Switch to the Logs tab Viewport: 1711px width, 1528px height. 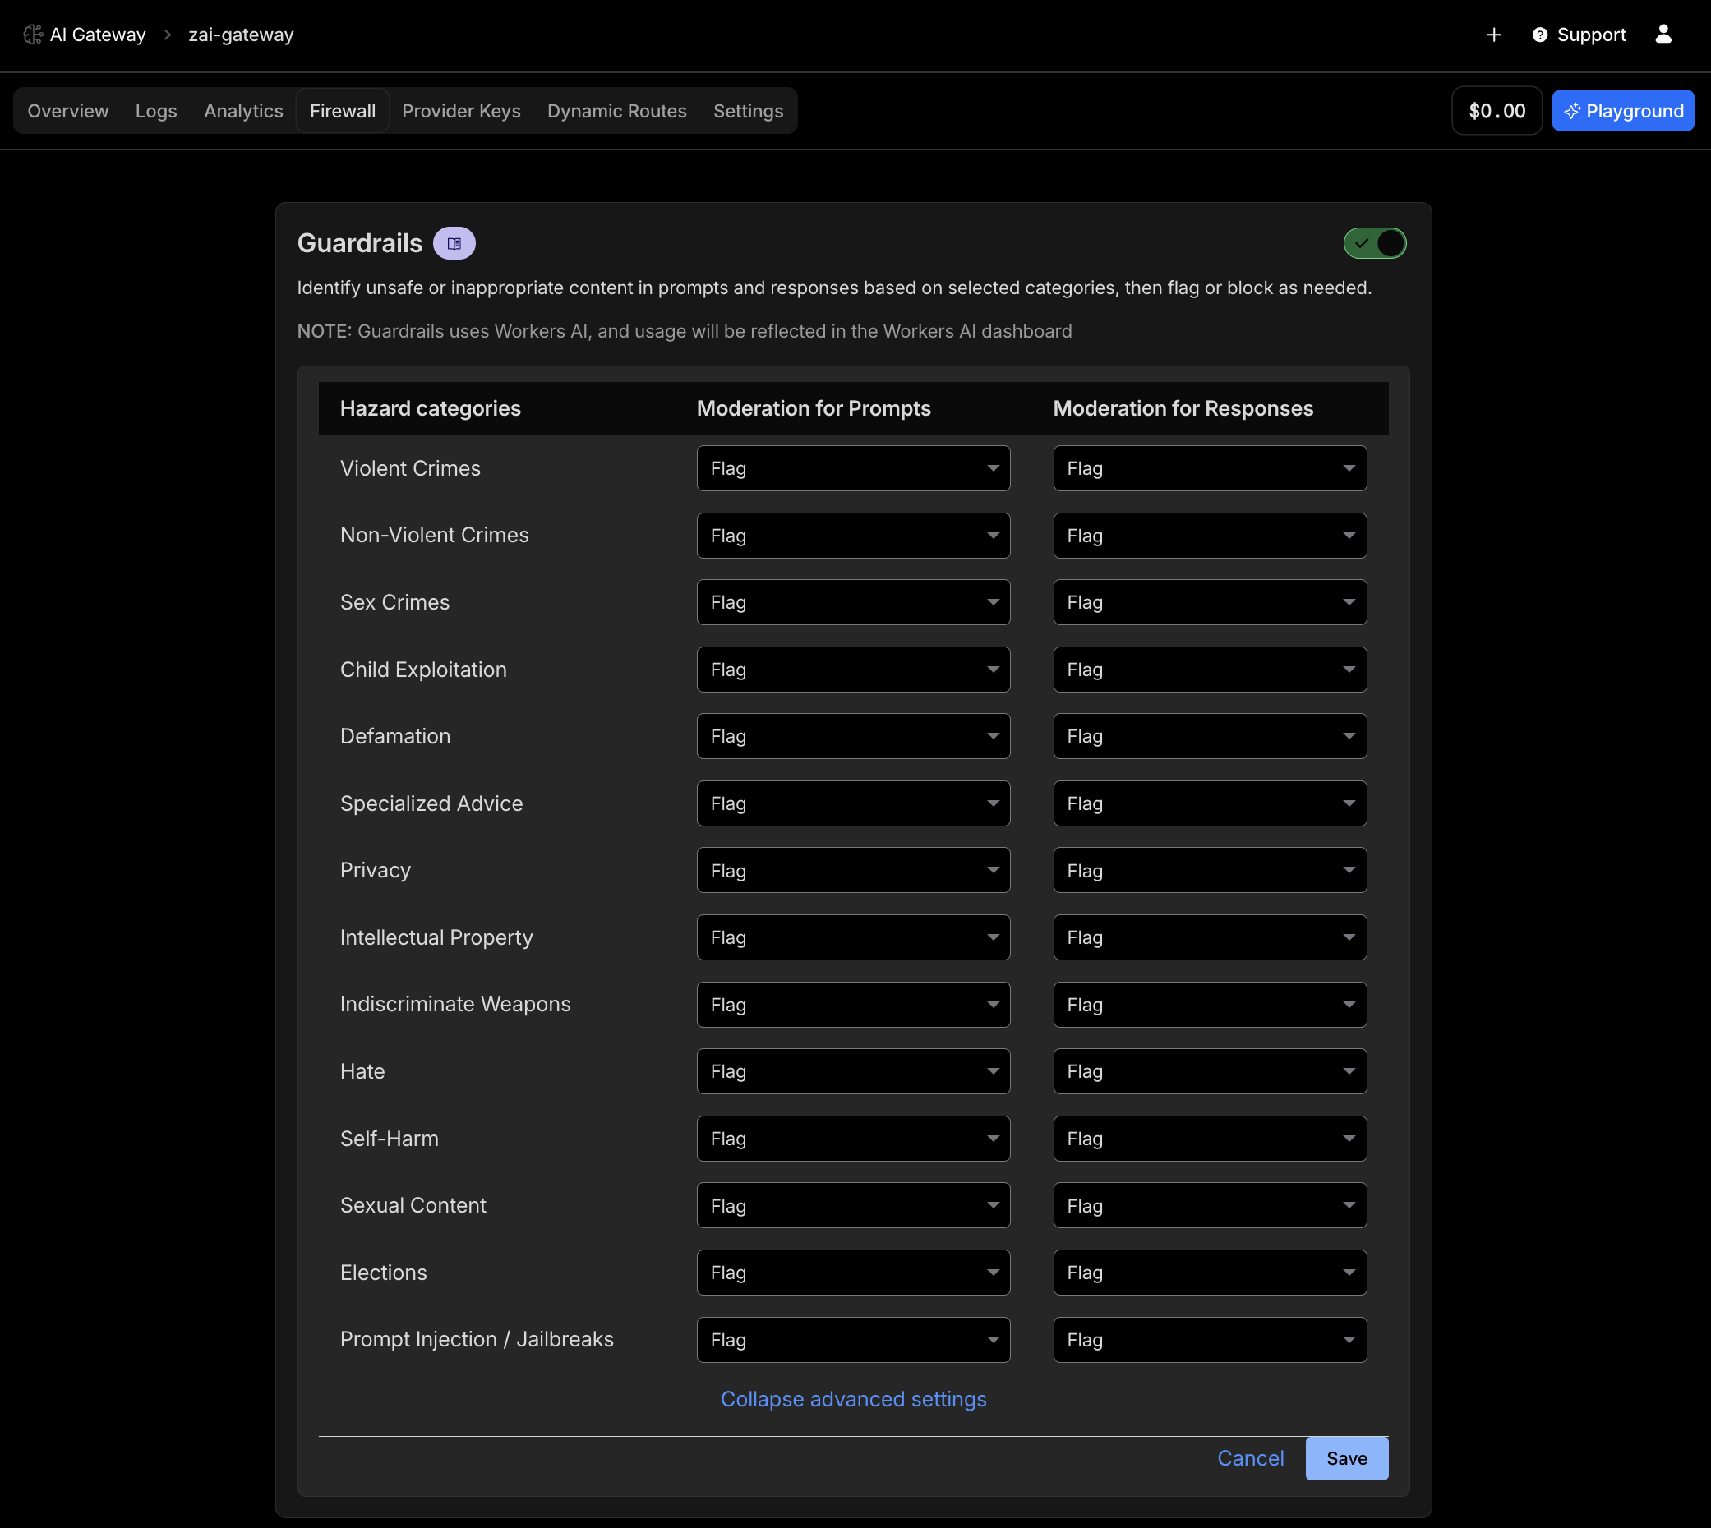pos(156,111)
